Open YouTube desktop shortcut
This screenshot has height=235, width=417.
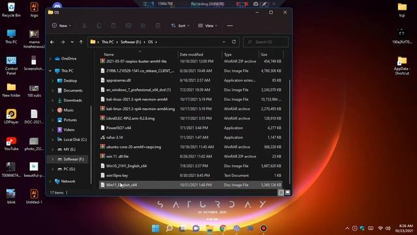pos(11,144)
